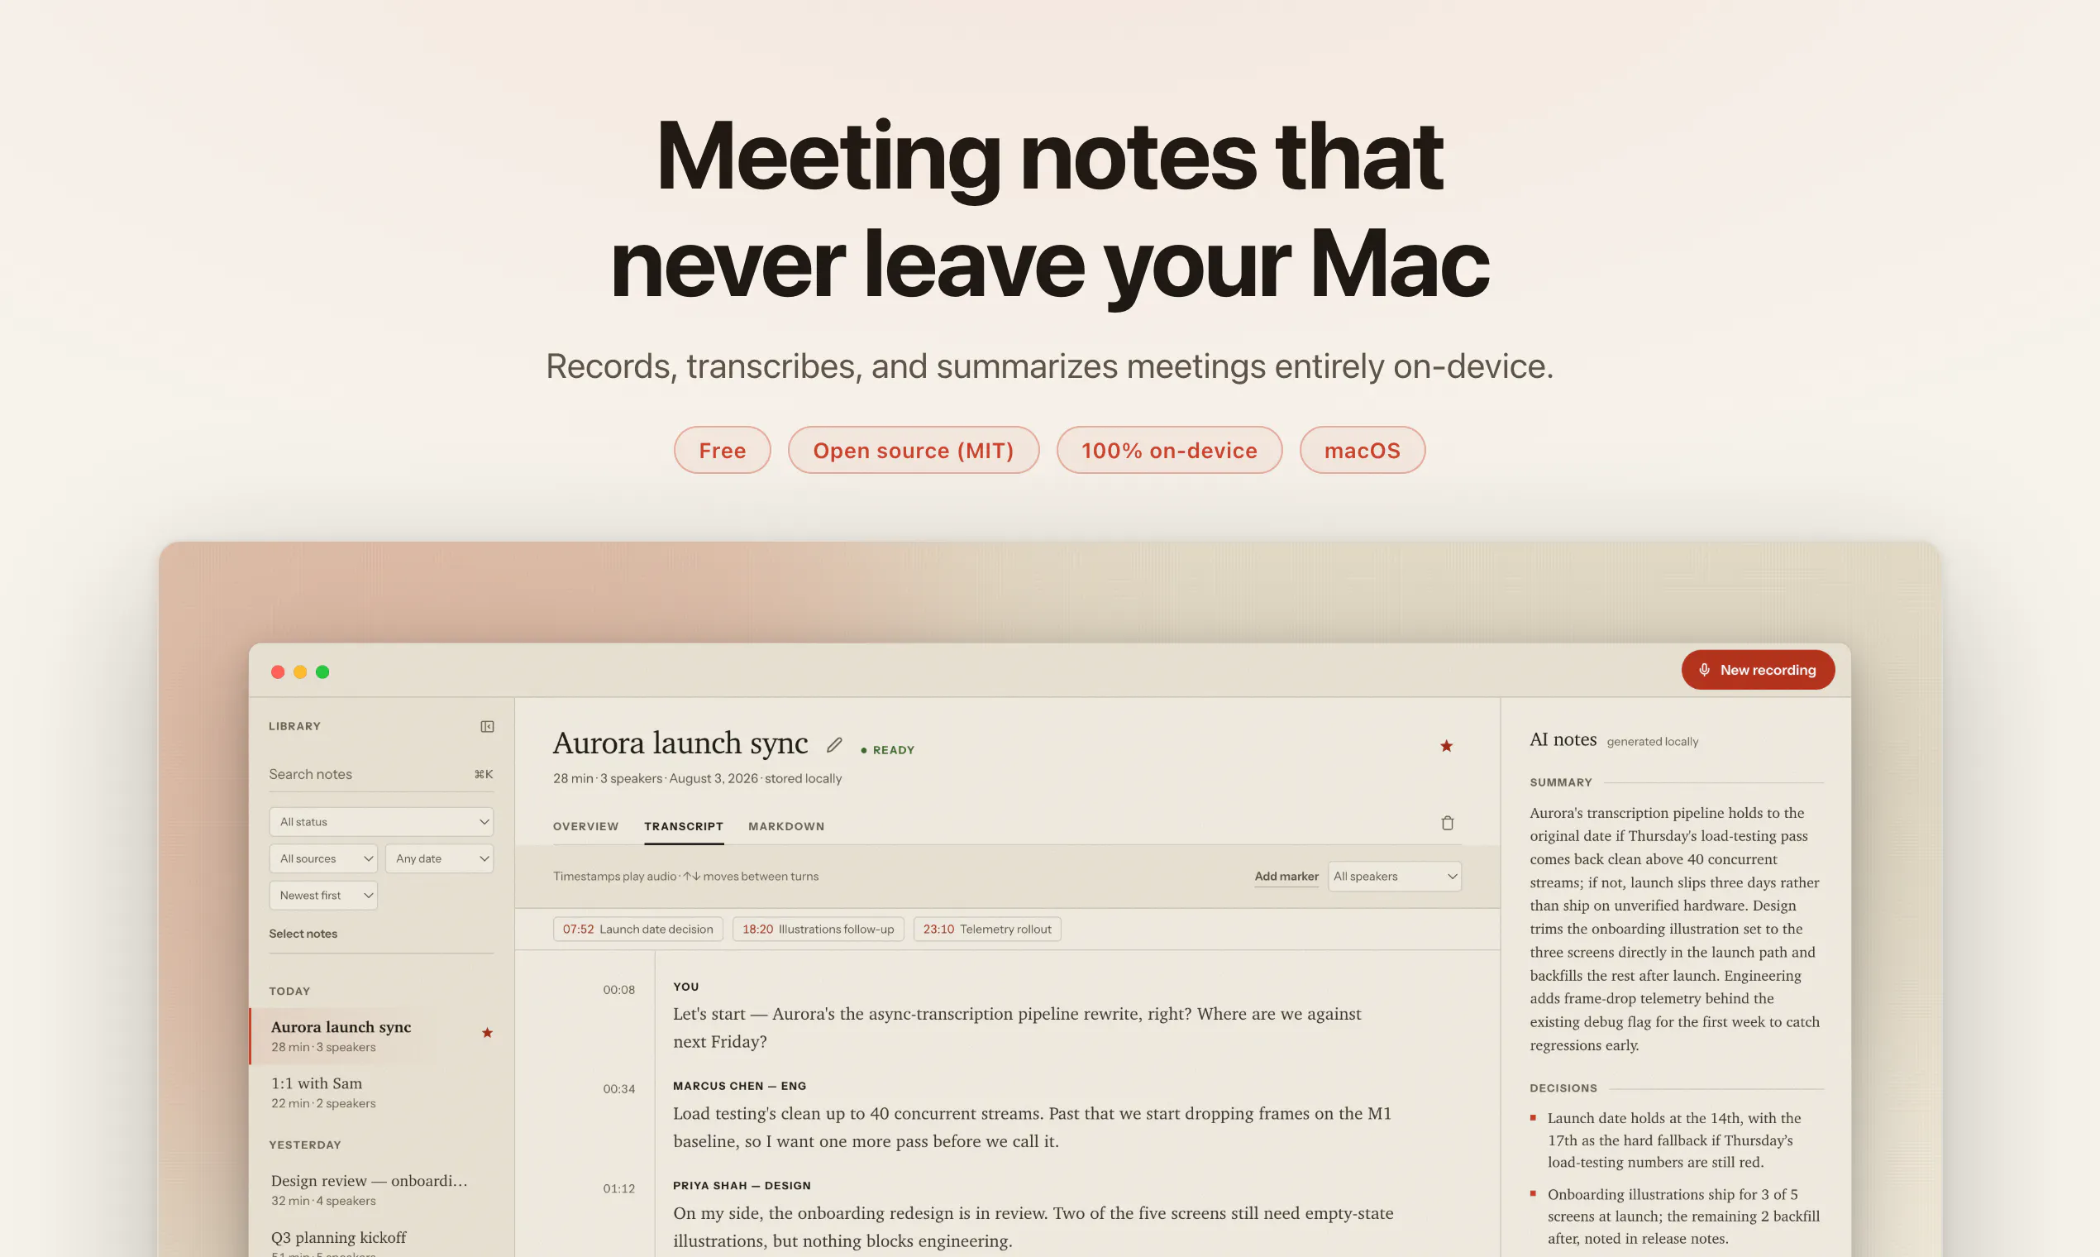Play audio from timestamp 01:12

(x=619, y=1188)
